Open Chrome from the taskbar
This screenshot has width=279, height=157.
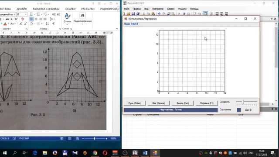point(95,153)
